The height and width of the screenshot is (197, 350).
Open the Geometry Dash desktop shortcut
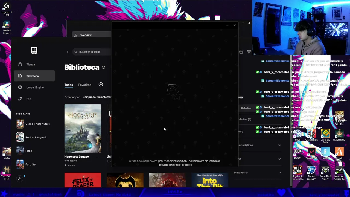325,136
